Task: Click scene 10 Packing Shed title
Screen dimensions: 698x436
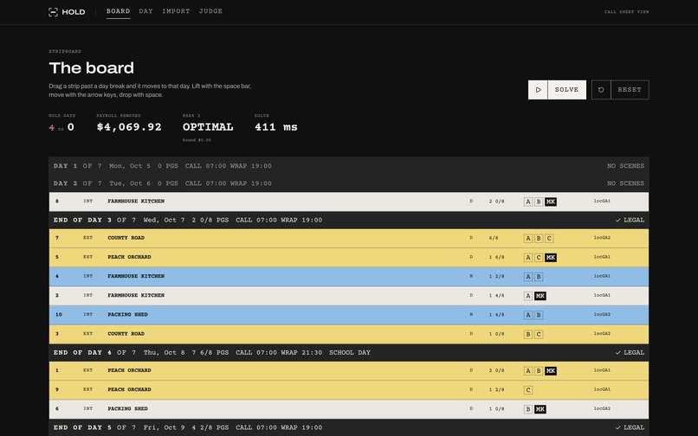Action: [x=127, y=315]
